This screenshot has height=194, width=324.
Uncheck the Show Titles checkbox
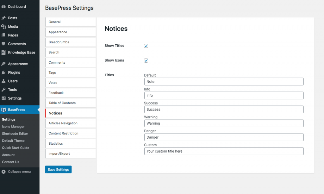click(x=146, y=46)
